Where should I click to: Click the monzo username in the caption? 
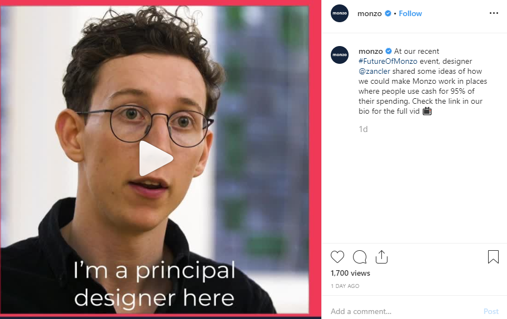(371, 51)
